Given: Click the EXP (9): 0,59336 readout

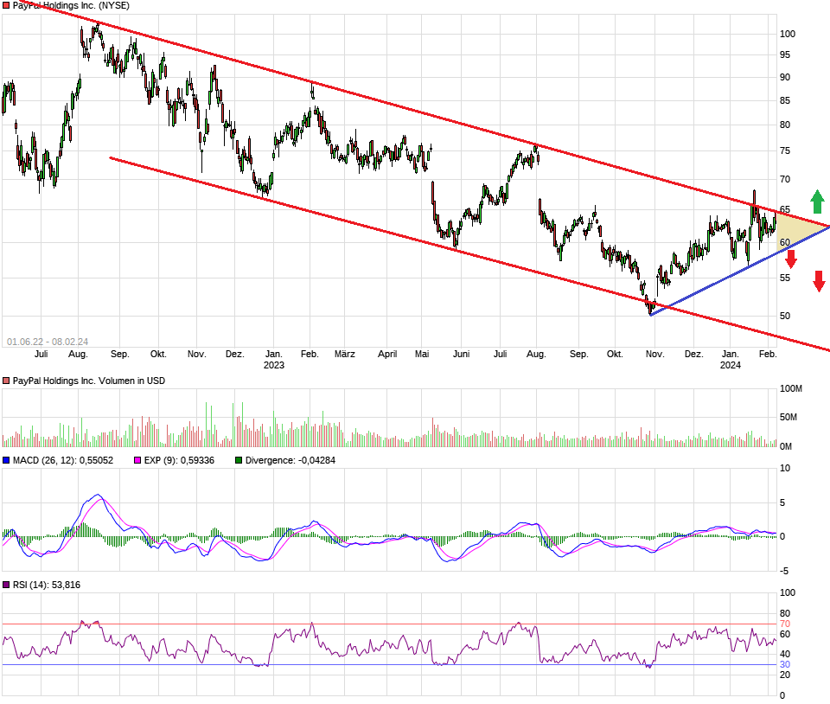Looking at the screenshot, I should point(179,460).
